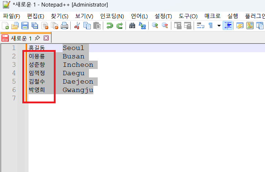The image size is (265, 172).
Task: Click the word Daegu on line 4
Action: click(x=74, y=73)
